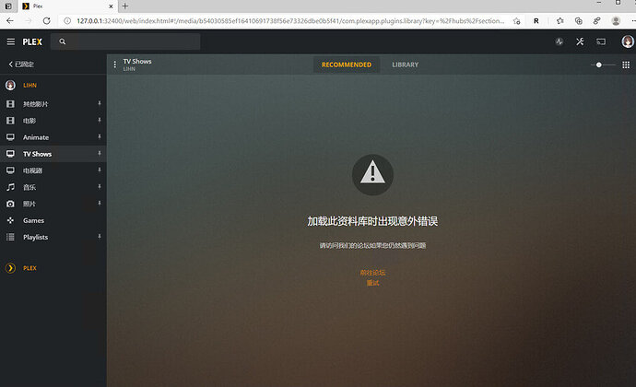The height and width of the screenshot is (387, 636).
Task: Click music note icon for 音乐
Action: 10,187
